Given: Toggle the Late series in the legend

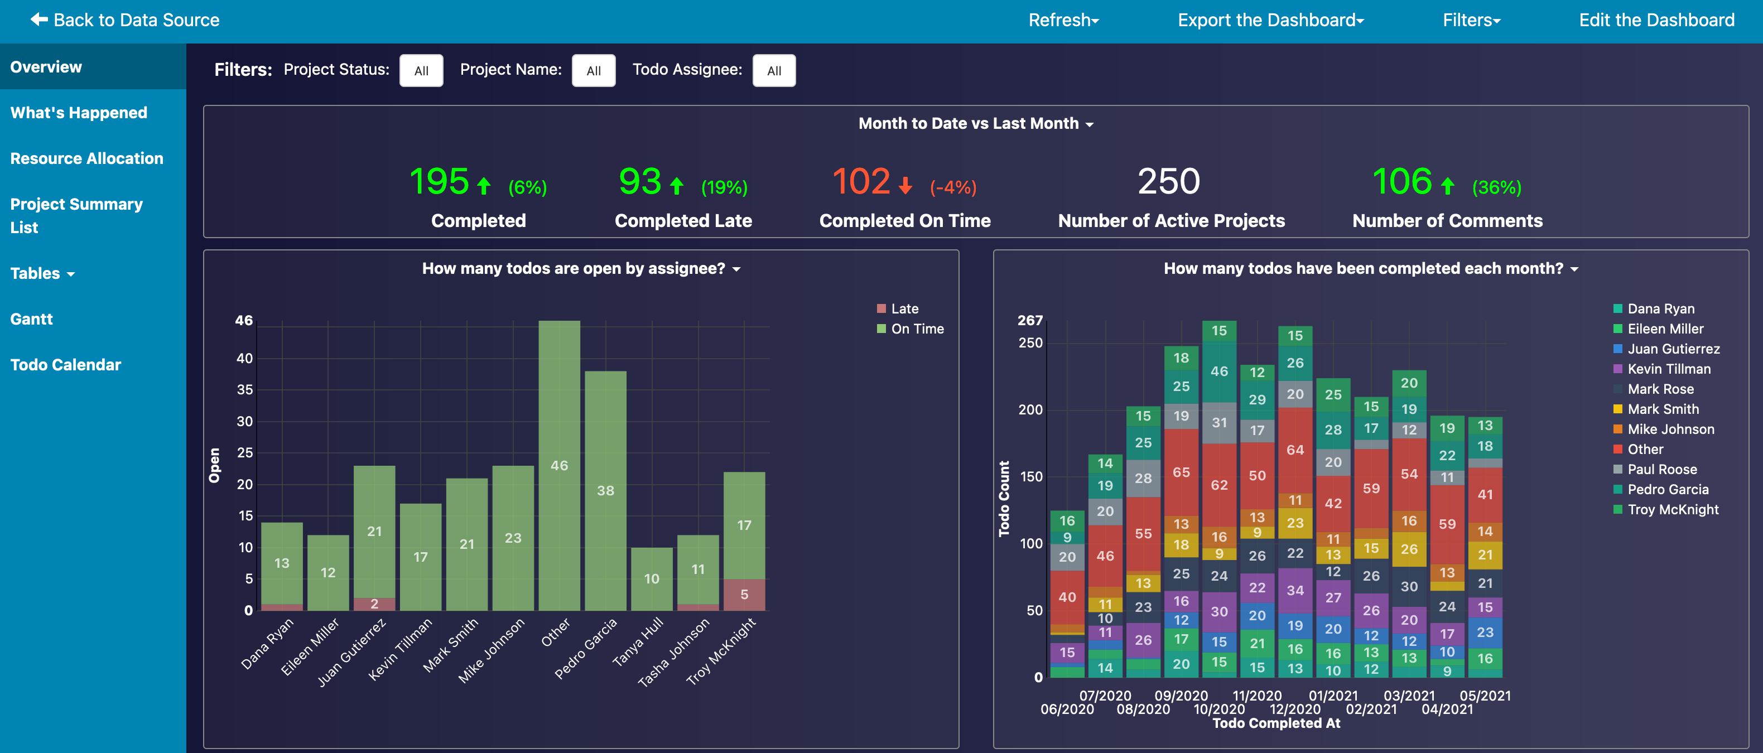Looking at the screenshot, I should (903, 308).
